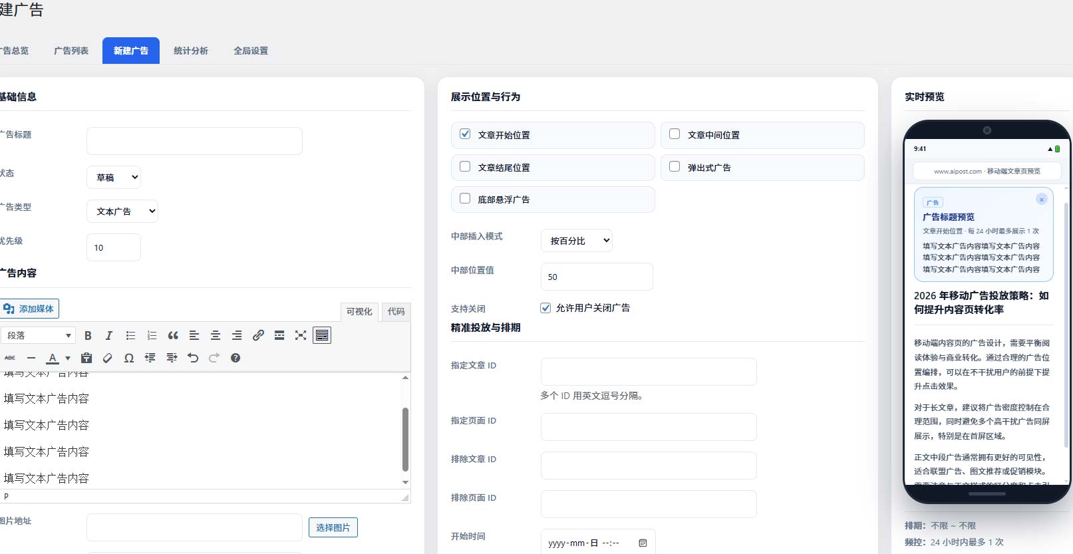1073x554 pixels.
Task: Open the 统计分析 tab
Action: click(x=191, y=51)
